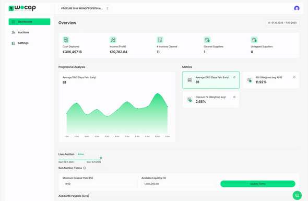Open the Dashboard menu item

[29, 21]
